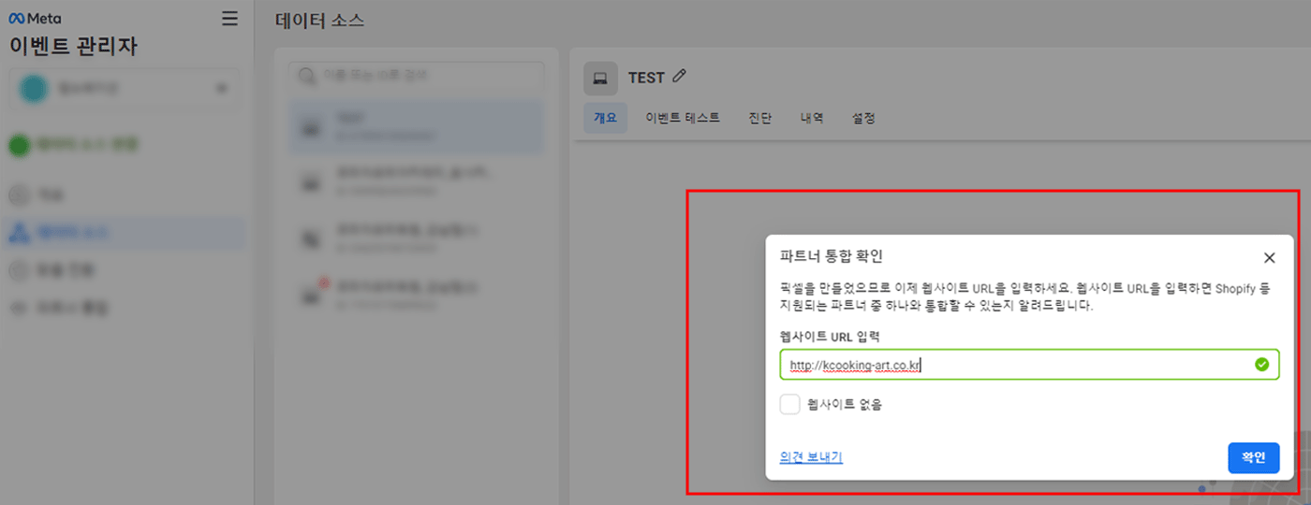This screenshot has width=1311, height=505.
Task: Select the highlighted blue data sources sidebar item
Action: (x=124, y=233)
